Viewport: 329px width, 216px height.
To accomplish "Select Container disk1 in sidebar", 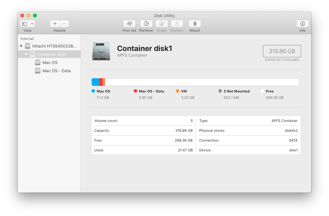I will coord(49,54).
